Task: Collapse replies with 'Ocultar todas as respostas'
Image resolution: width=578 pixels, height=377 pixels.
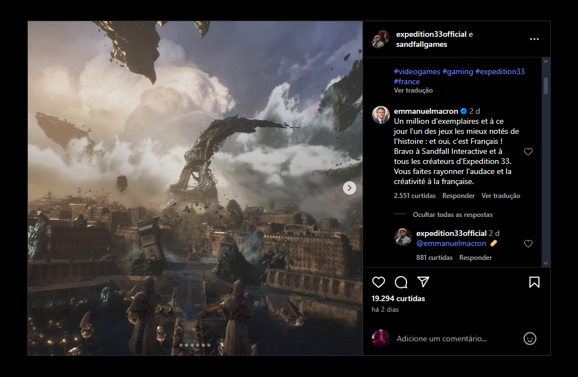Action: click(x=453, y=215)
